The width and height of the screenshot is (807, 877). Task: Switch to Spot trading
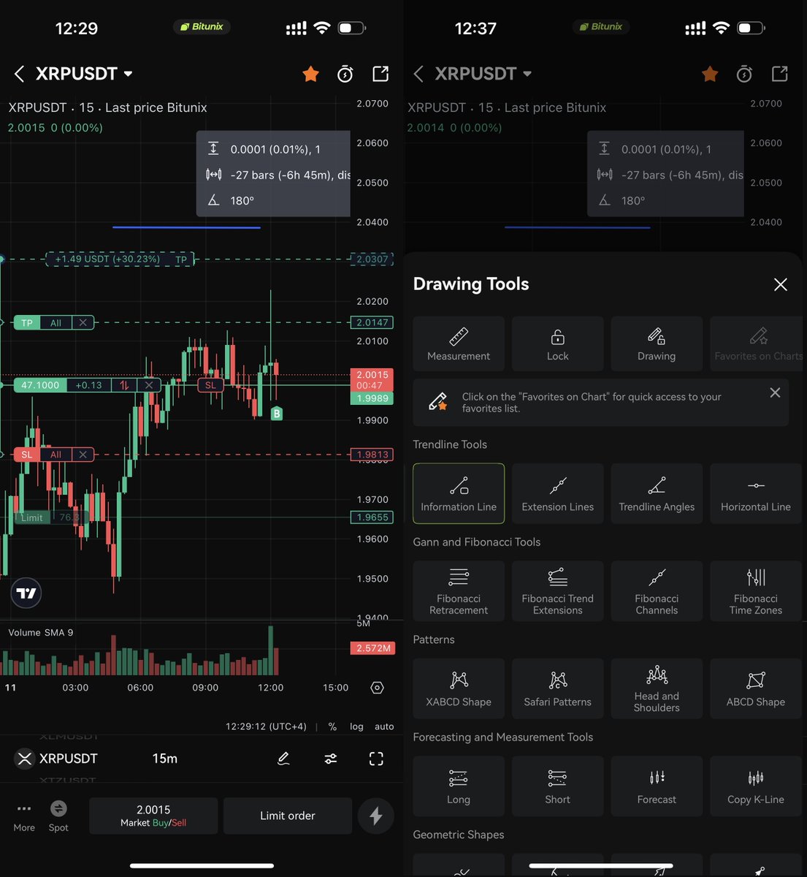click(58, 816)
